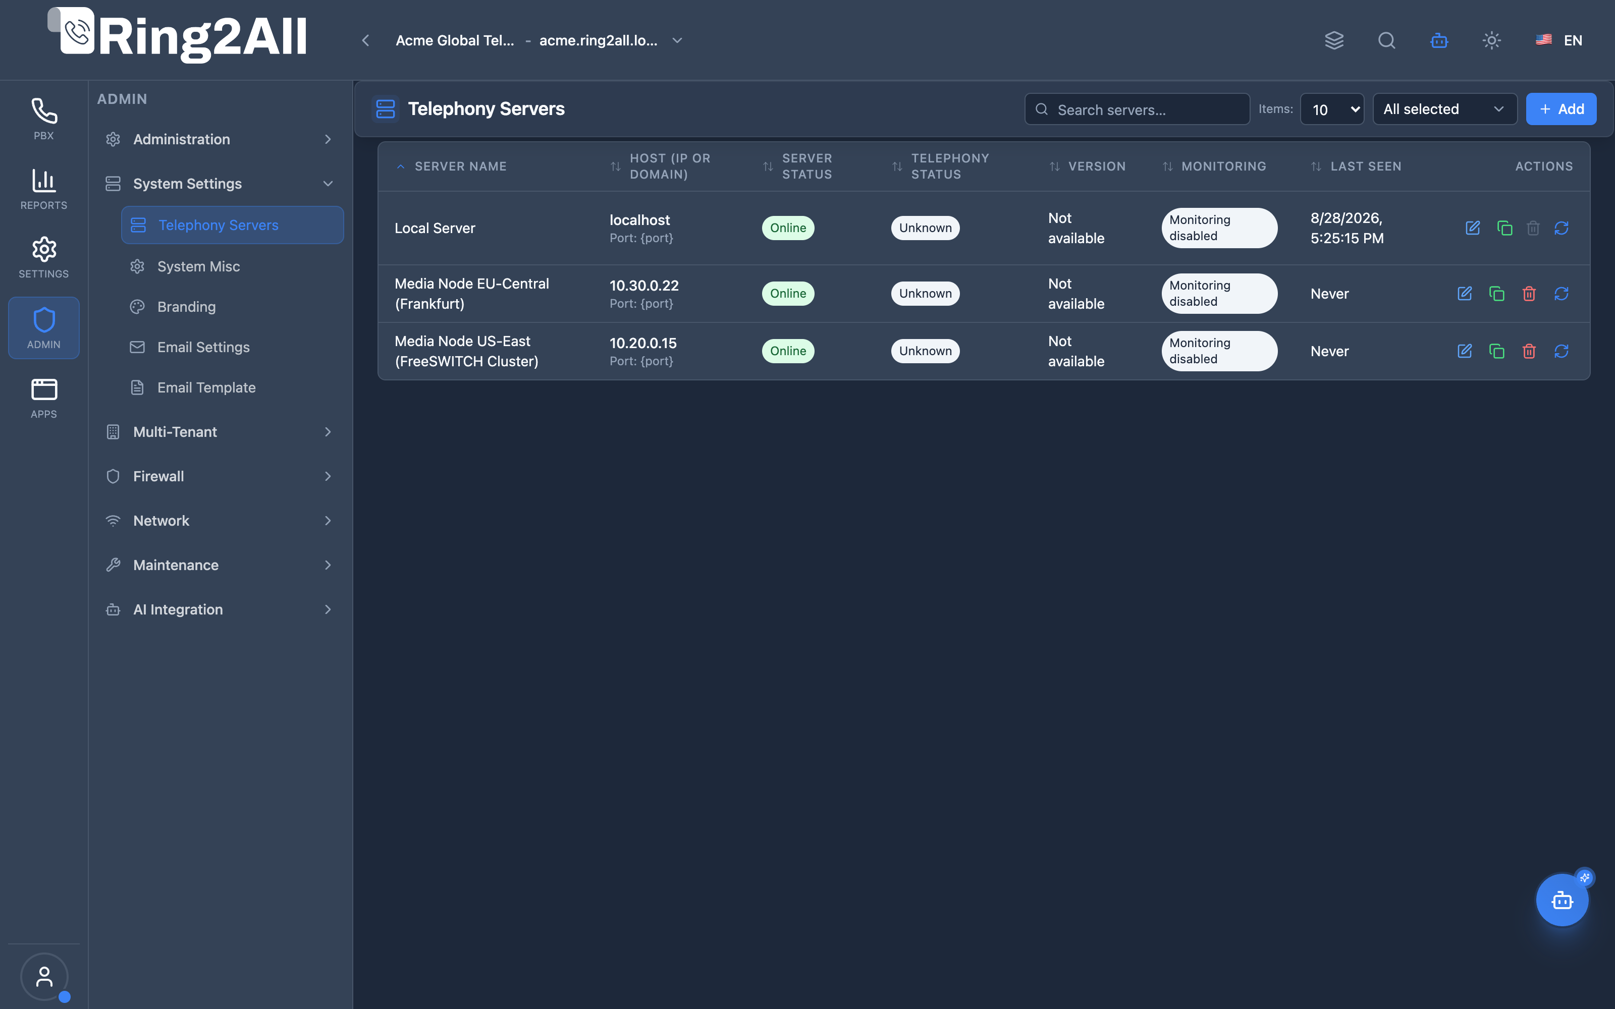The width and height of the screenshot is (1615, 1009).
Task: Go to PBX section in sidebar
Action: (x=44, y=120)
